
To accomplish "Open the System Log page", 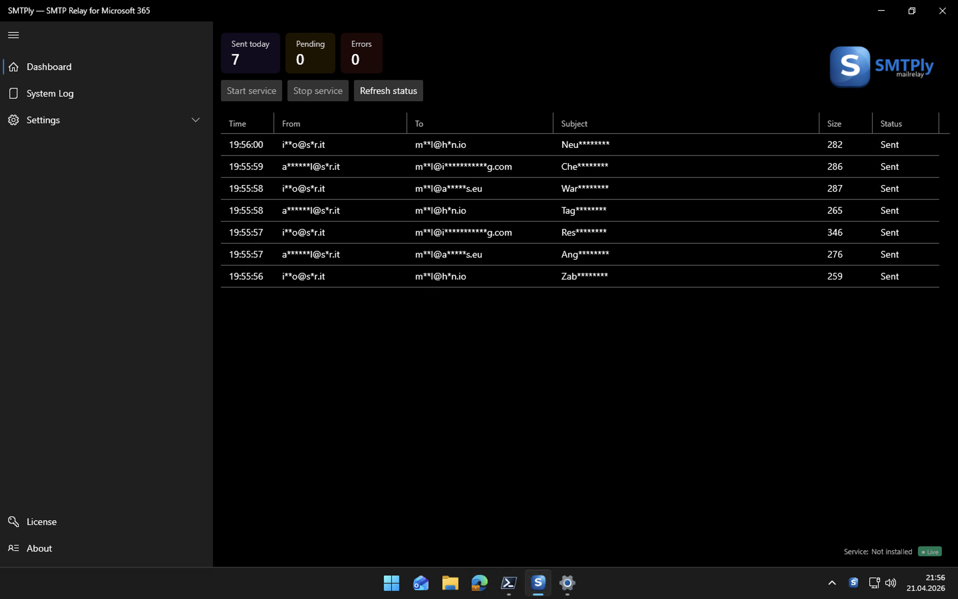I will (x=50, y=93).
